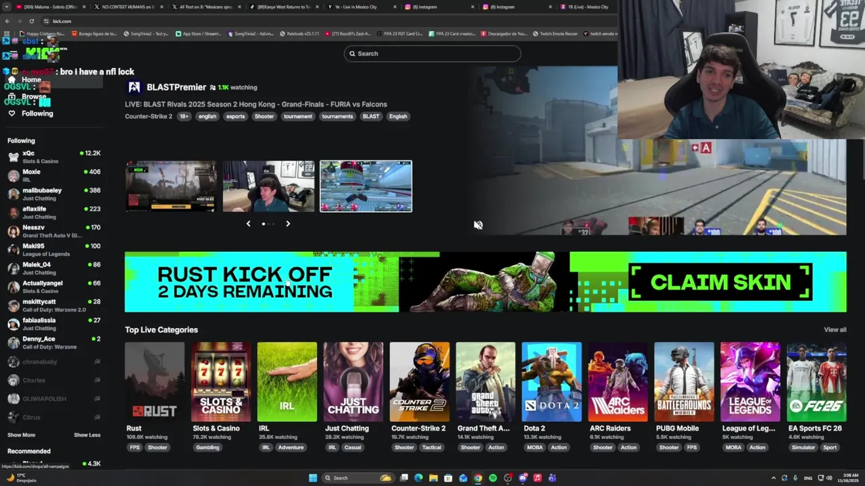Open the Windows Start menu
This screenshot has height=486, width=865.
[x=313, y=478]
